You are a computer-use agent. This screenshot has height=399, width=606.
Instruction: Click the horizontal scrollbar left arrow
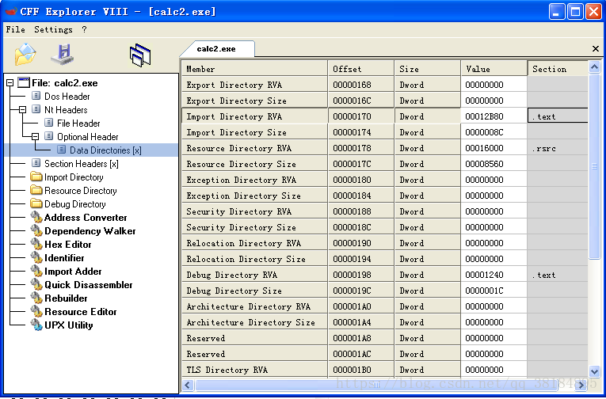pyautogui.click(x=188, y=385)
